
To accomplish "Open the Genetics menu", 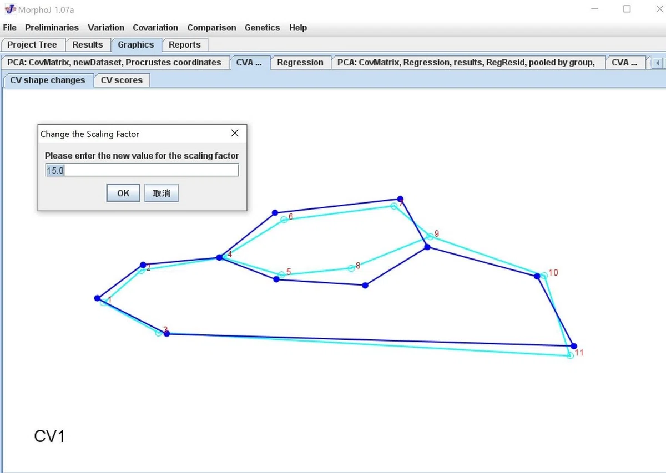I will pos(263,28).
